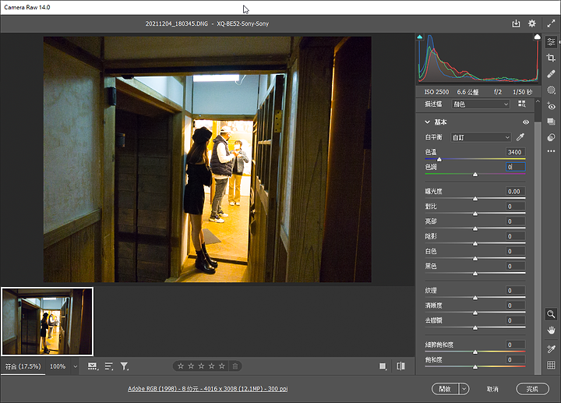Open the profile browser grid icon
Screen dimensions: 561x403
[x=522, y=104]
